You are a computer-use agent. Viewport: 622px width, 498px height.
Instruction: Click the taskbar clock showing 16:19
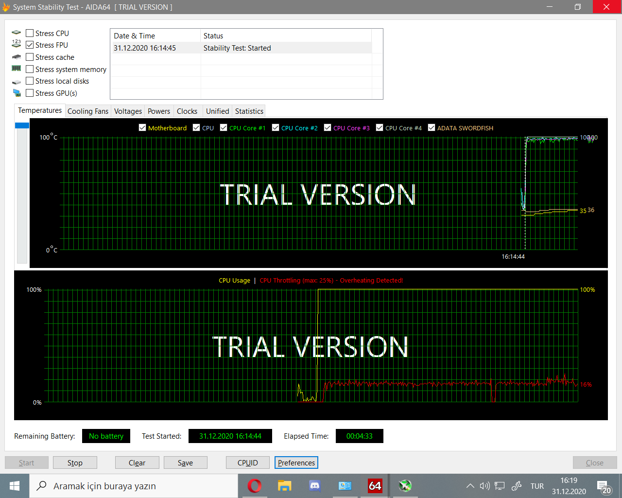point(569,486)
